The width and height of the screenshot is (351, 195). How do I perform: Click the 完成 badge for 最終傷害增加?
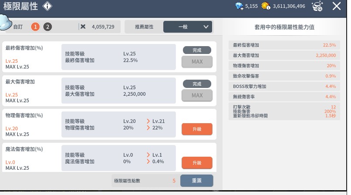point(197,50)
